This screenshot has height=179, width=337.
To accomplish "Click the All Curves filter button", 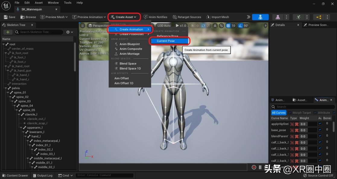I will 278,113.
